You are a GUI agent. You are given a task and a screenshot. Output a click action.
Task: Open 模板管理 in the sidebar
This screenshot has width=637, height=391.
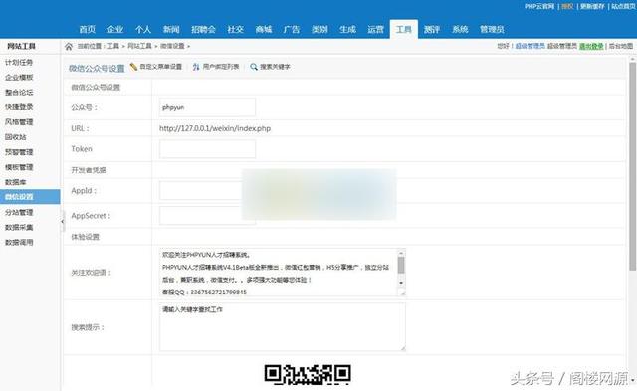(x=19, y=167)
